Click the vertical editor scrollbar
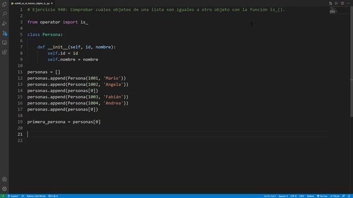 click(x=352, y=62)
